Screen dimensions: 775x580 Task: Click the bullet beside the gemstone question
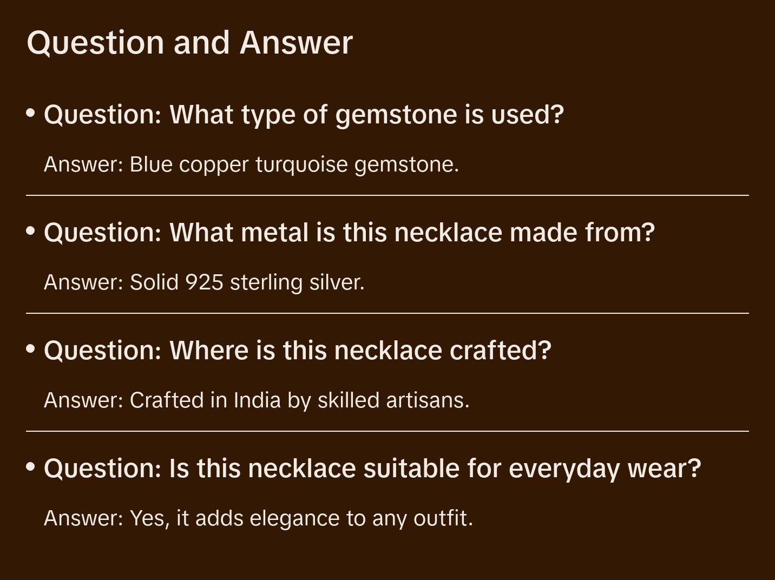[x=31, y=113]
